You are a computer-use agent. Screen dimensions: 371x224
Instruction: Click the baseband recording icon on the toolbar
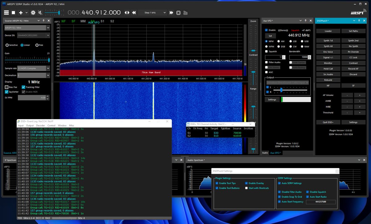click(185, 13)
